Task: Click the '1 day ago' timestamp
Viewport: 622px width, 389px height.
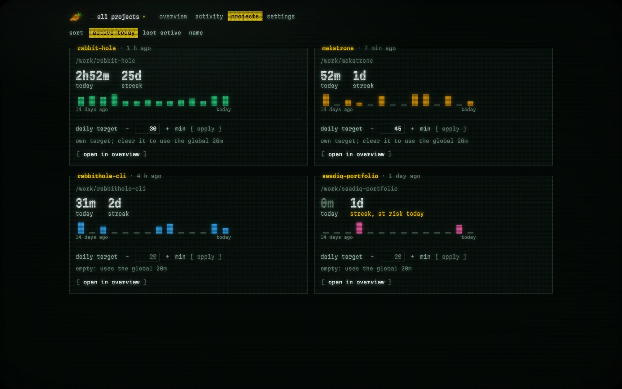Action: click(x=405, y=176)
